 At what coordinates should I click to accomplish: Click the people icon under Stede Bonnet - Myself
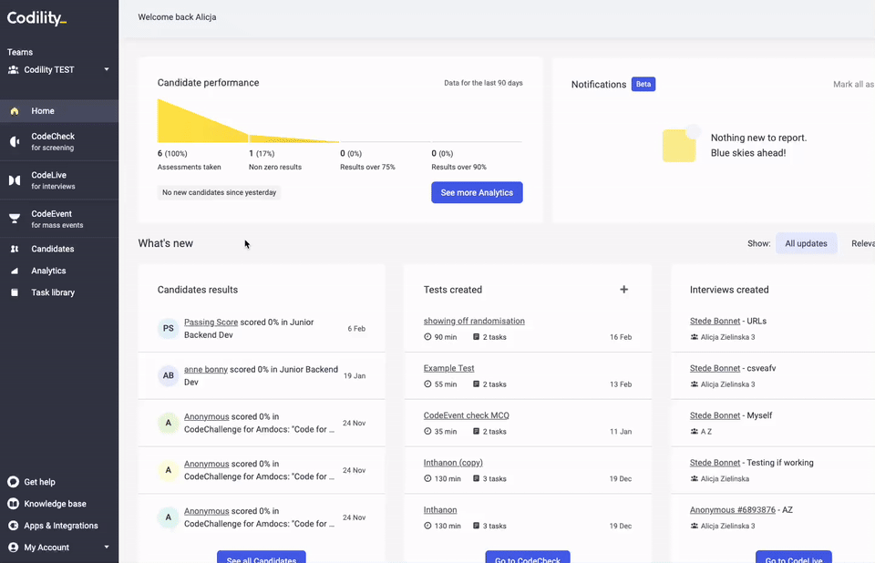point(695,431)
